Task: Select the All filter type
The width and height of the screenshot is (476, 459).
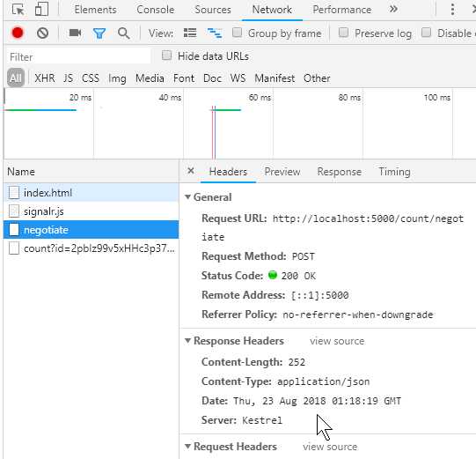Action: (16, 78)
